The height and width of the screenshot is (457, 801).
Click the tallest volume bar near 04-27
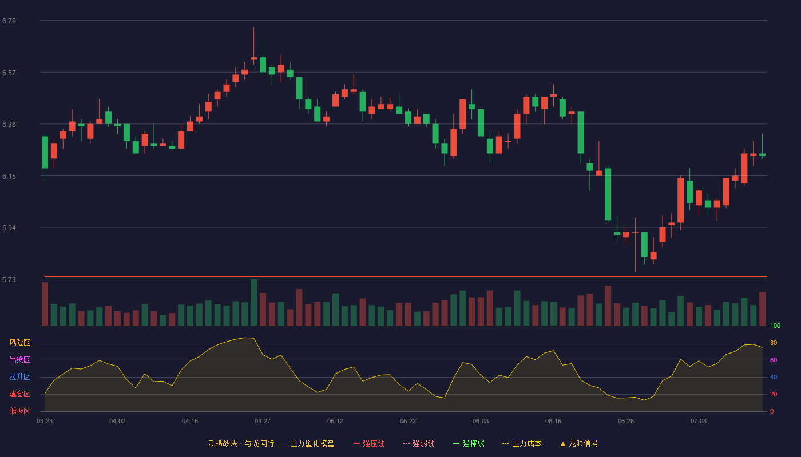pos(254,302)
